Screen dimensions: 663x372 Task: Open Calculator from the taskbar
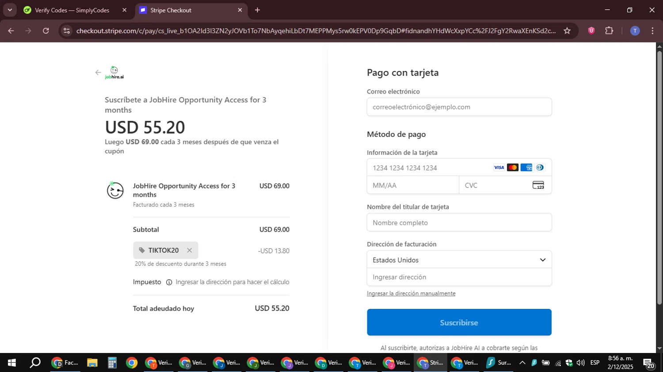[x=112, y=363]
